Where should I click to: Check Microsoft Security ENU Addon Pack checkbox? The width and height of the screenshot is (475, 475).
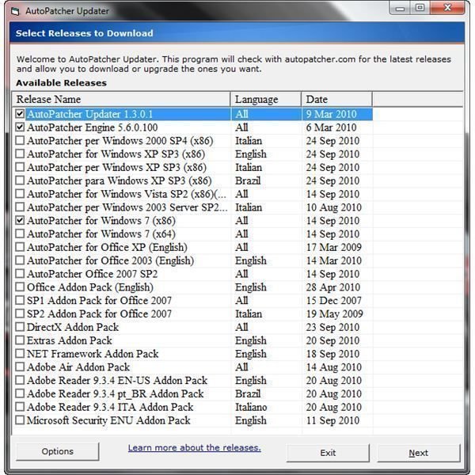pos(20,420)
